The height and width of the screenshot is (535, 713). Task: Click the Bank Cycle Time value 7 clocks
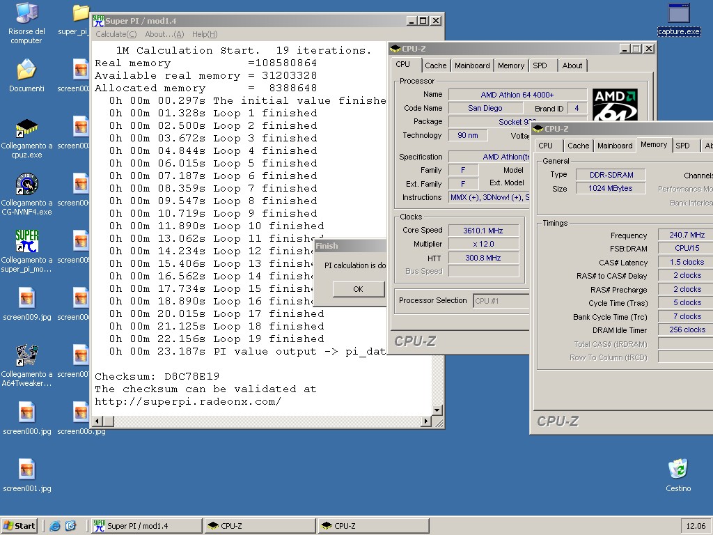(687, 316)
